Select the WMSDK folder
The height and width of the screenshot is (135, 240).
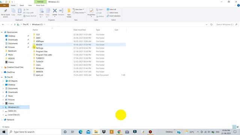(x=39, y=72)
